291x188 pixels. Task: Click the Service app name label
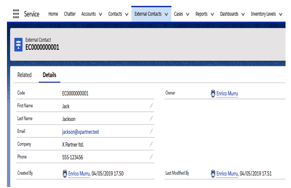pos(31,14)
